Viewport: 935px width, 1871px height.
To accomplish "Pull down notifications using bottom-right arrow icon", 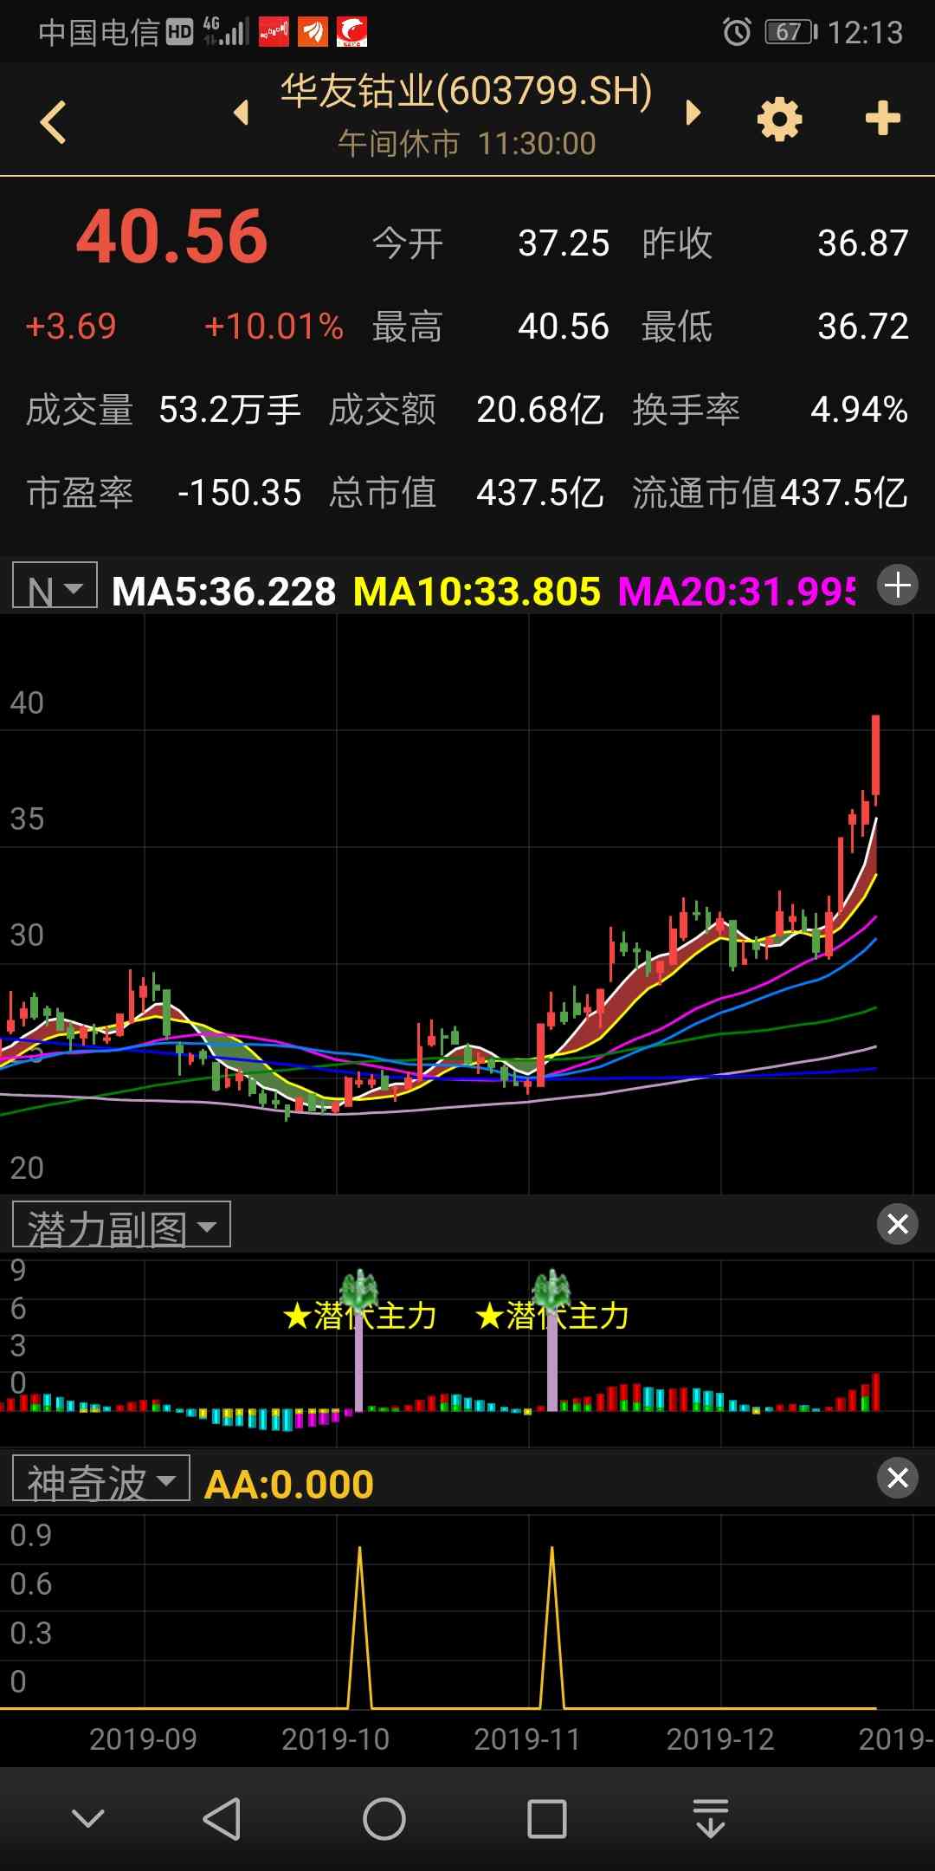I will click(710, 1819).
